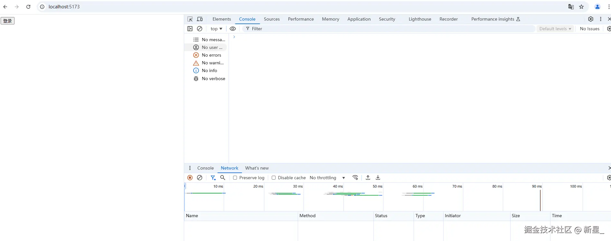611x241 pixels.
Task: Open the translate page icon
Action: tap(571, 7)
